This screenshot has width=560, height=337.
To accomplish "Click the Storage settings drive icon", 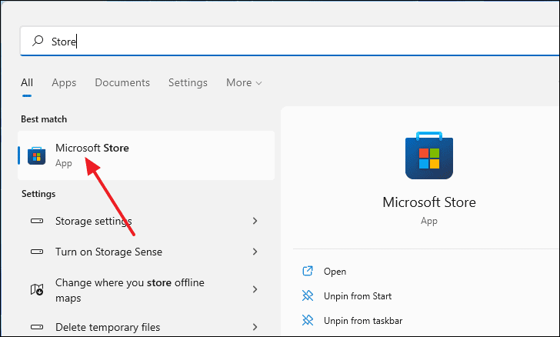I will point(37,221).
